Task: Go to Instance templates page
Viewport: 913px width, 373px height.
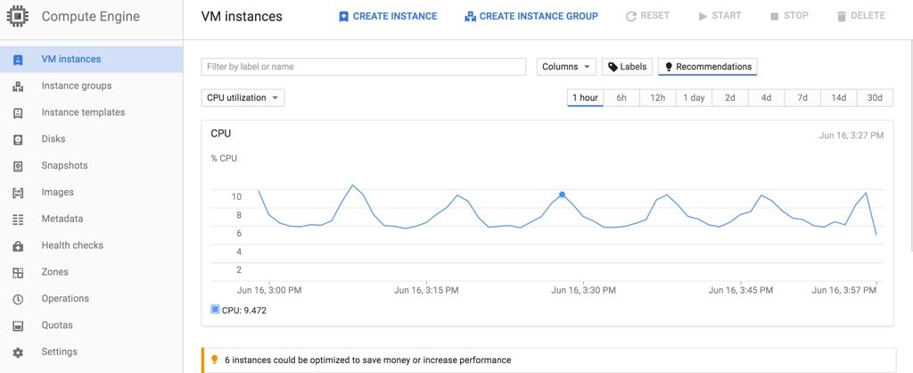Action: click(92, 112)
